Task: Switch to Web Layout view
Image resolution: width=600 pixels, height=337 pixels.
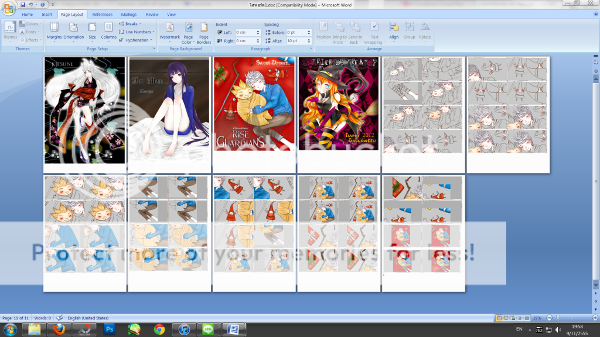Action: pos(513,318)
